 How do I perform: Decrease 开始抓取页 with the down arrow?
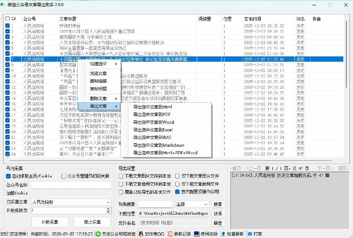click(109, 212)
